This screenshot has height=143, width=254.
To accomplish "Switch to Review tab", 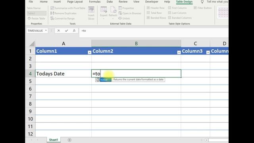I will click(x=123, y=2).
